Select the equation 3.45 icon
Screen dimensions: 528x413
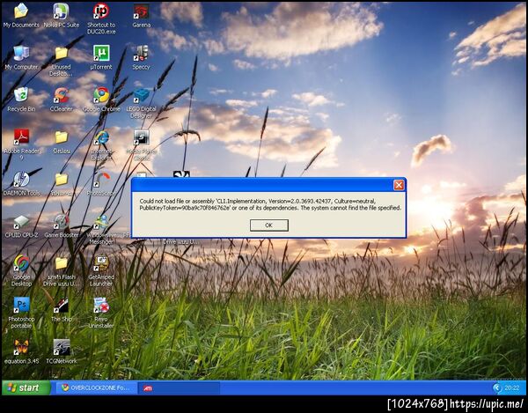[x=21, y=351]
